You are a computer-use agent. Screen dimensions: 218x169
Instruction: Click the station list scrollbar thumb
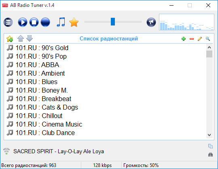point(209,54)
